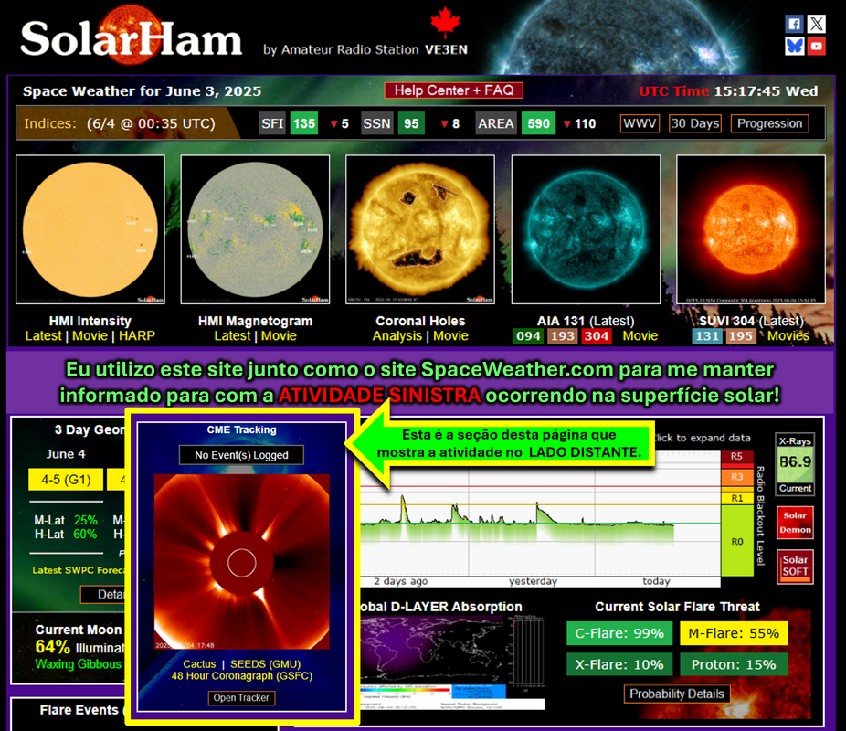This screenshot has height=731, width=846.
Task: Click the M-Flare: 55% box
Action: (x=734, y=633)
